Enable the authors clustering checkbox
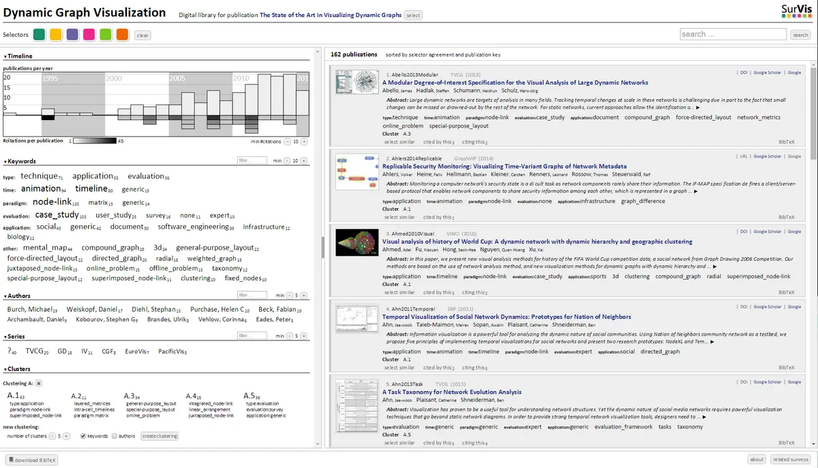 113,436
